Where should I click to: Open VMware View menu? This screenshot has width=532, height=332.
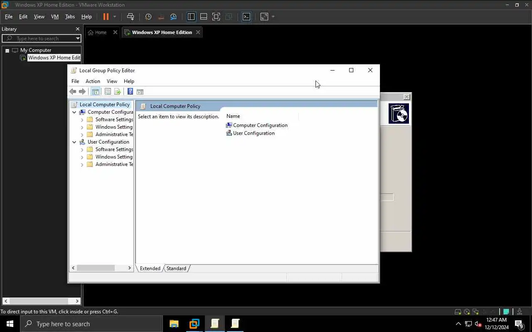(x=39, y=17)
